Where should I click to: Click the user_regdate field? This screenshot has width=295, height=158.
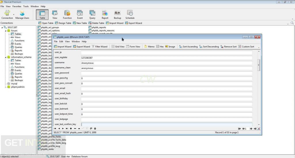pyautogui.click(x=167, y=58)
